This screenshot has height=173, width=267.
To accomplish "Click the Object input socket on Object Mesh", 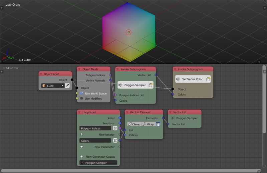I will point(77,88).
